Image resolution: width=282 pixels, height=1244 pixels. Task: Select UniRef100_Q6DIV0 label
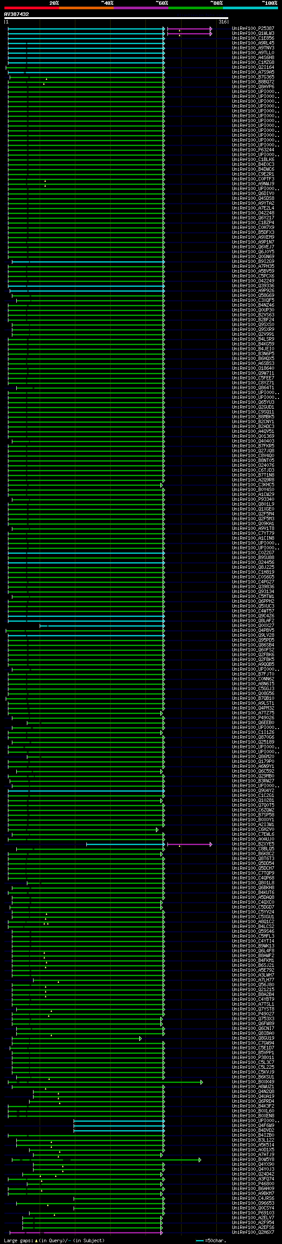coord(252,193)
